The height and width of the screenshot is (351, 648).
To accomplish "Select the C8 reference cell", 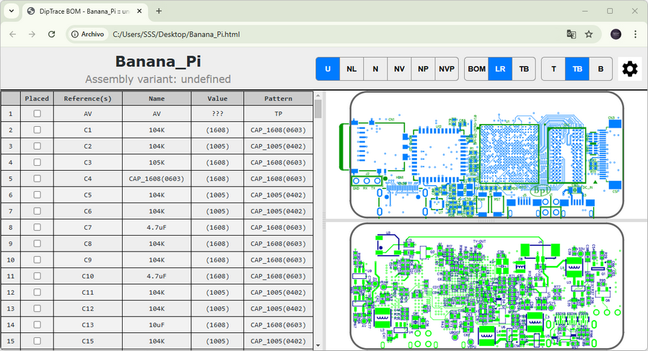I will pos(87,244).
